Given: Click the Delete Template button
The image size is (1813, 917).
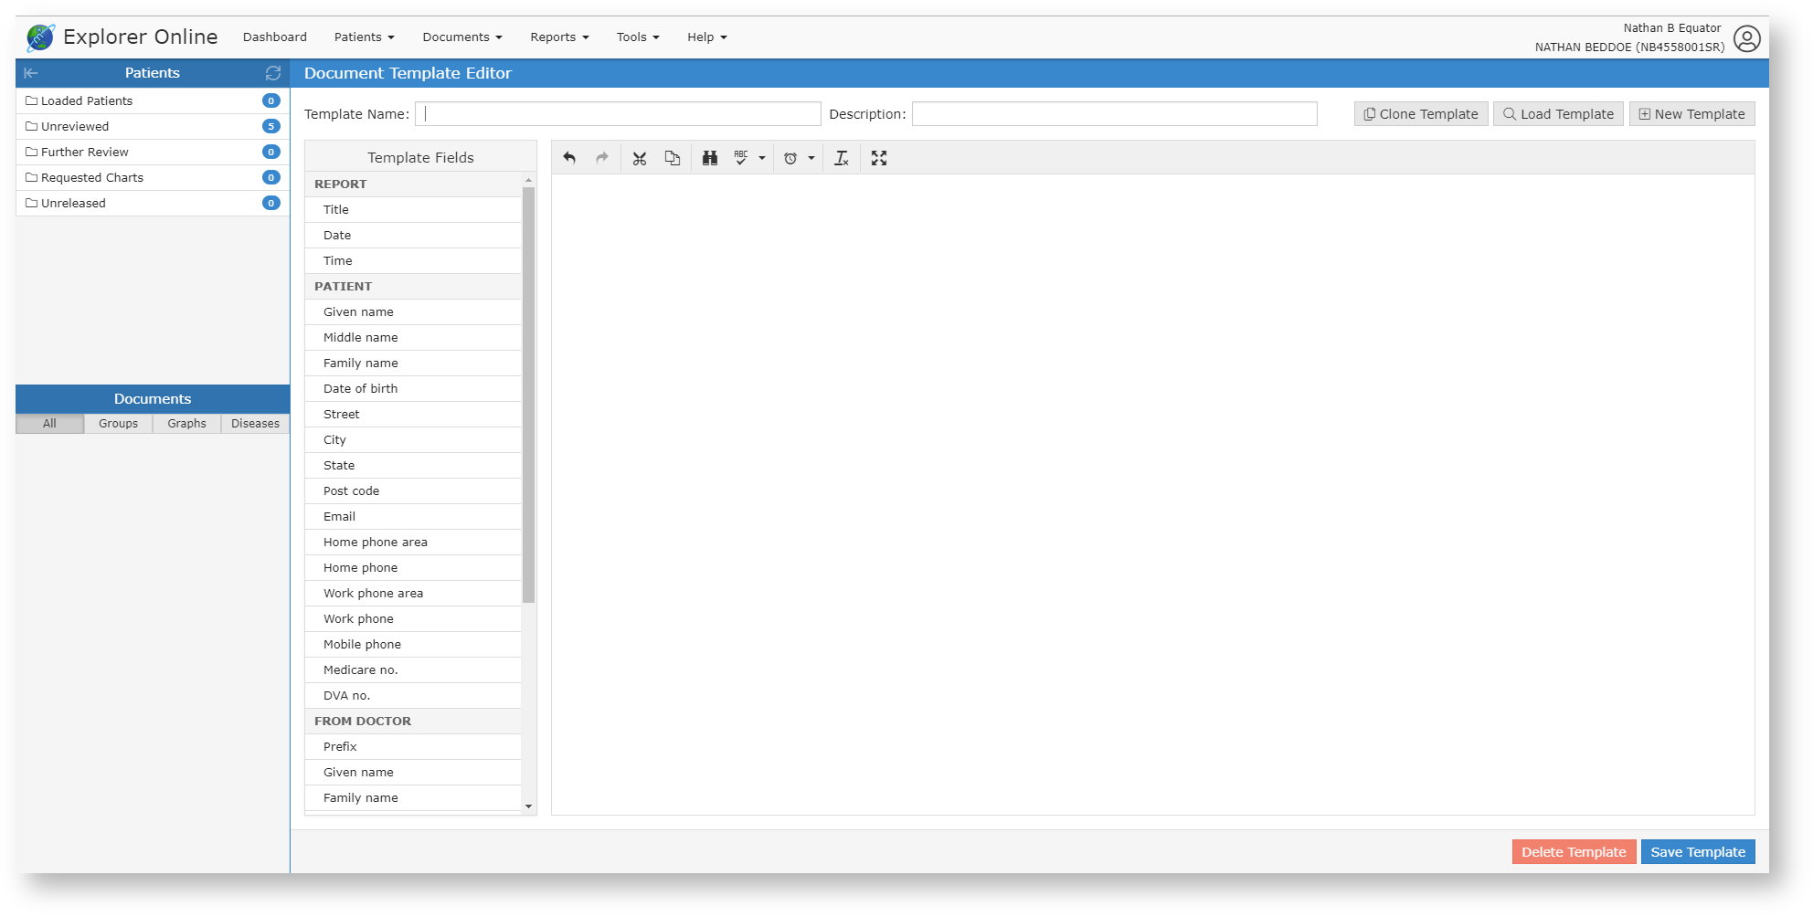Looking at the screenshot, I should pos(1573,852).
